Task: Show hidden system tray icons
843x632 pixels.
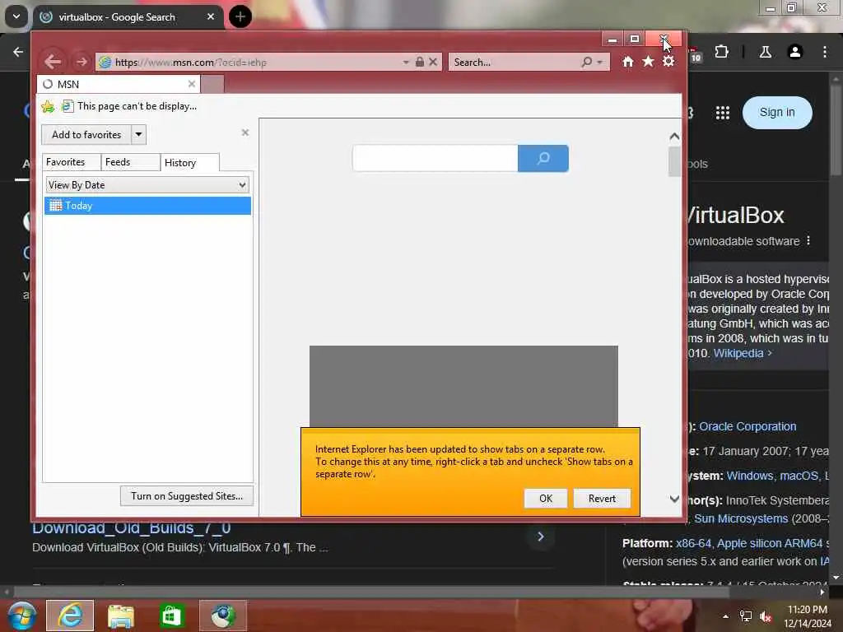Action: 725,616
